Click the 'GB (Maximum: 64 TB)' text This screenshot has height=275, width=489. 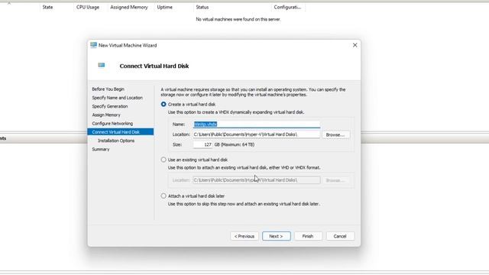point(235,144)
